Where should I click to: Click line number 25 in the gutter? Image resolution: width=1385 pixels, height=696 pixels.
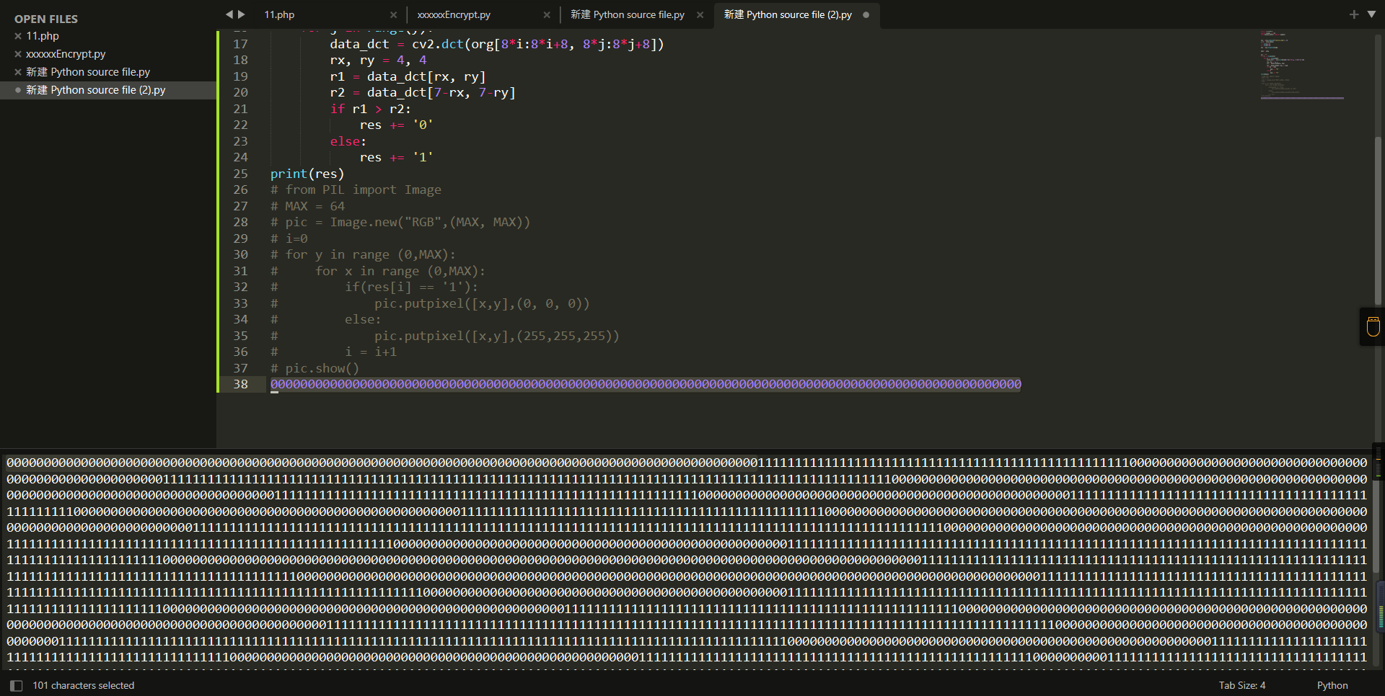click(x=240, y=174)
